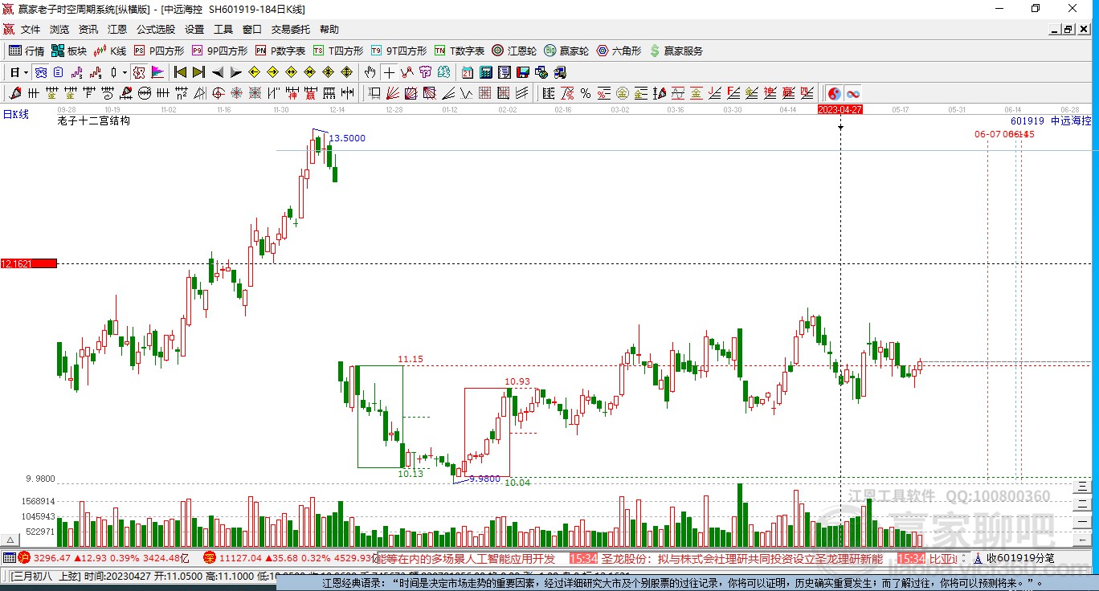Click the pink flag icon

pos(157,72)
